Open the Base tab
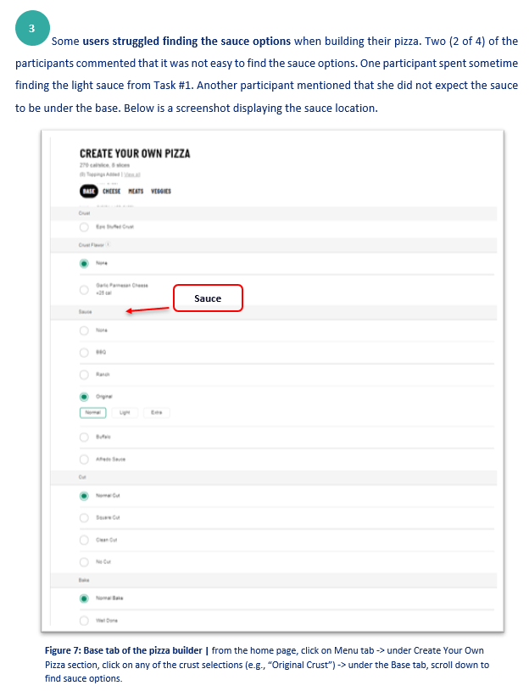The height and width of the screenshot is (691, 529). click(88, 192)
